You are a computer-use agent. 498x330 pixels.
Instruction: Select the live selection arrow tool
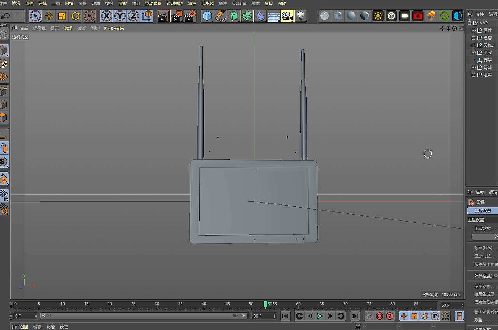click(35, 16)
